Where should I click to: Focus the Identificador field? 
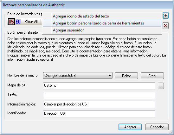(x=99, y=114)
